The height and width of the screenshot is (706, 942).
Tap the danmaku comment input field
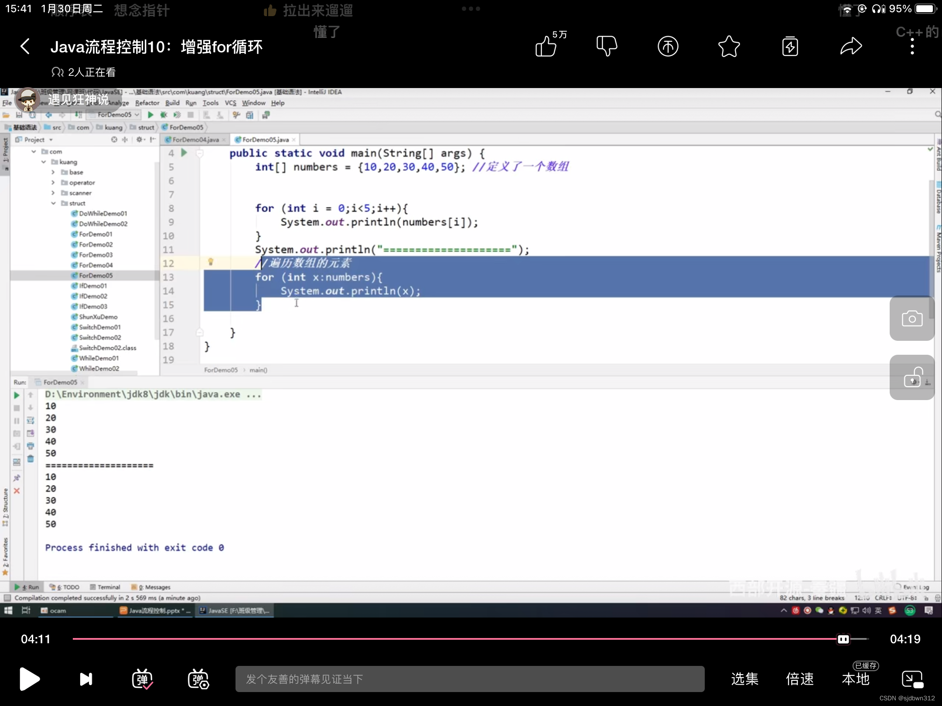470,679
